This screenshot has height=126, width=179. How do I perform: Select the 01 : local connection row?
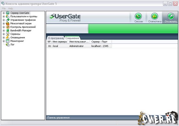pos(79,46)
